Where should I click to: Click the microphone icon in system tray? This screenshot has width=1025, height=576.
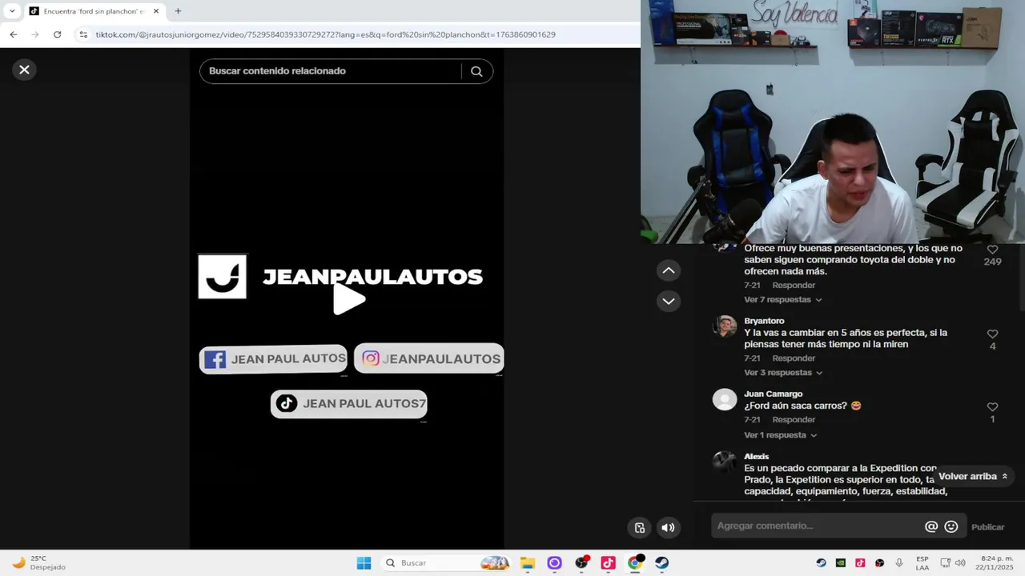point(899,563)
